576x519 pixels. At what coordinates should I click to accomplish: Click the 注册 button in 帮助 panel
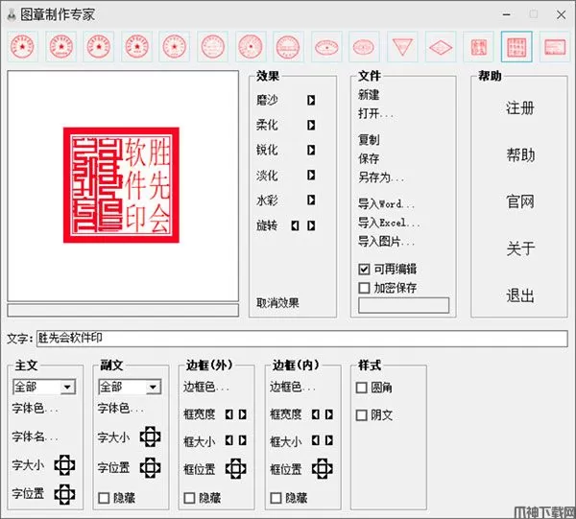click(519, 108)
